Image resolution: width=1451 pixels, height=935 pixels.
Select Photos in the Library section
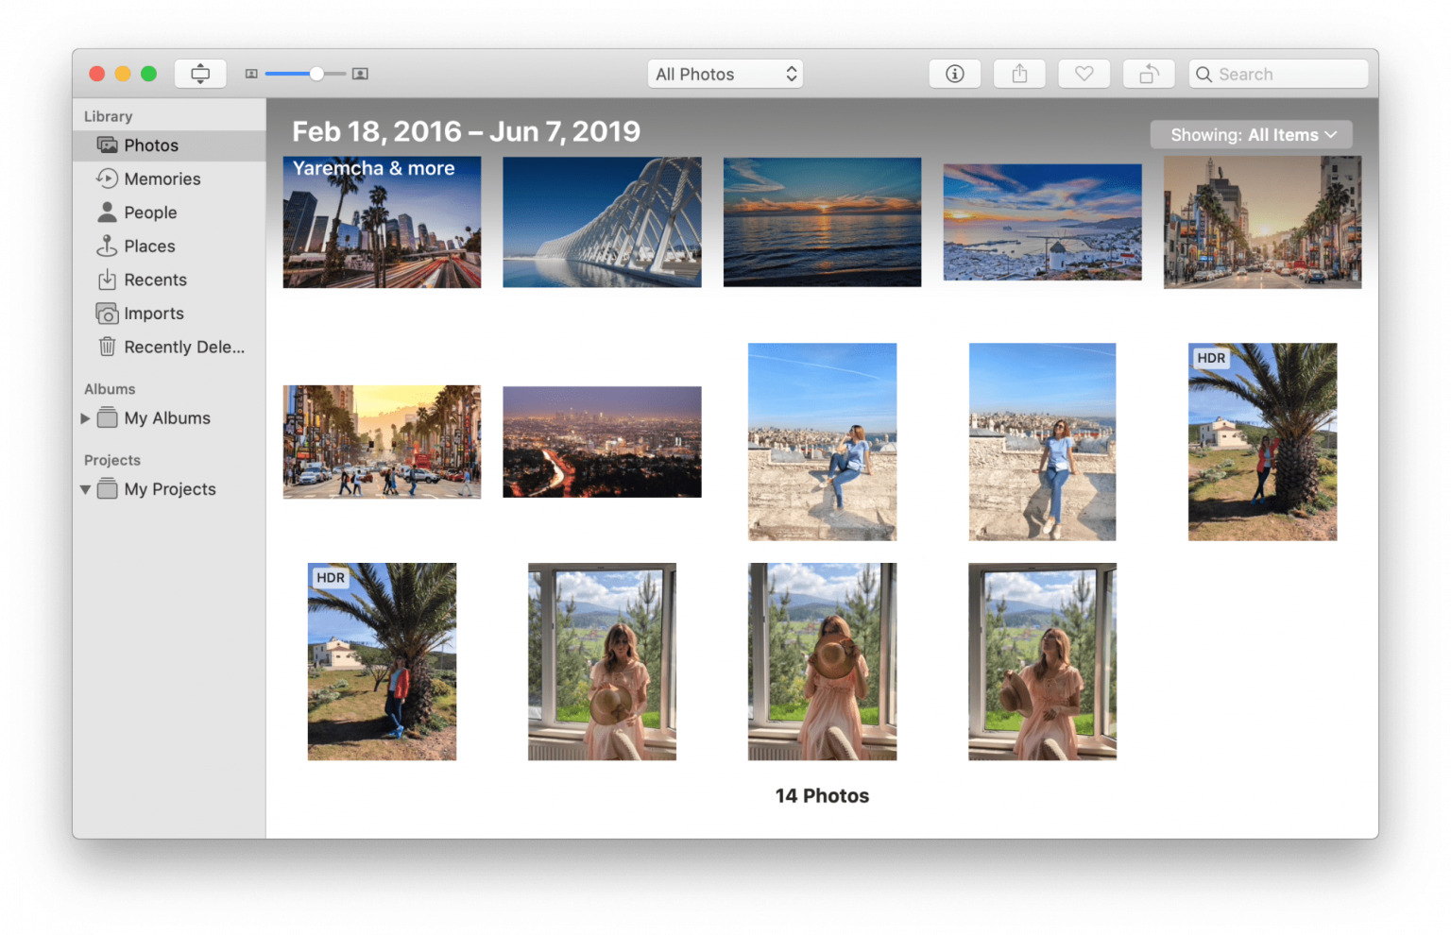(151, 144)
